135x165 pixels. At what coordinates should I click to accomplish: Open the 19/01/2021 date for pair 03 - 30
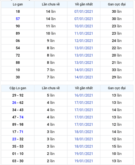coord(84,161)
